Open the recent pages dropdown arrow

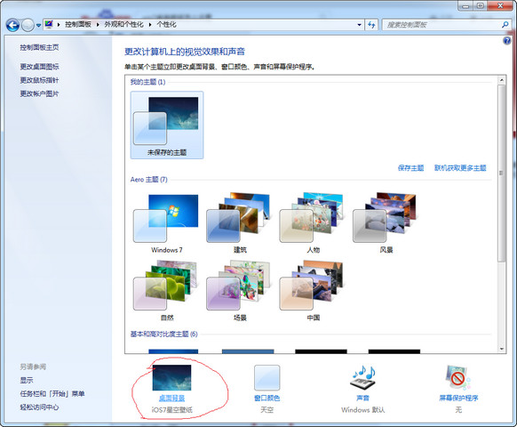click(38, 26)
